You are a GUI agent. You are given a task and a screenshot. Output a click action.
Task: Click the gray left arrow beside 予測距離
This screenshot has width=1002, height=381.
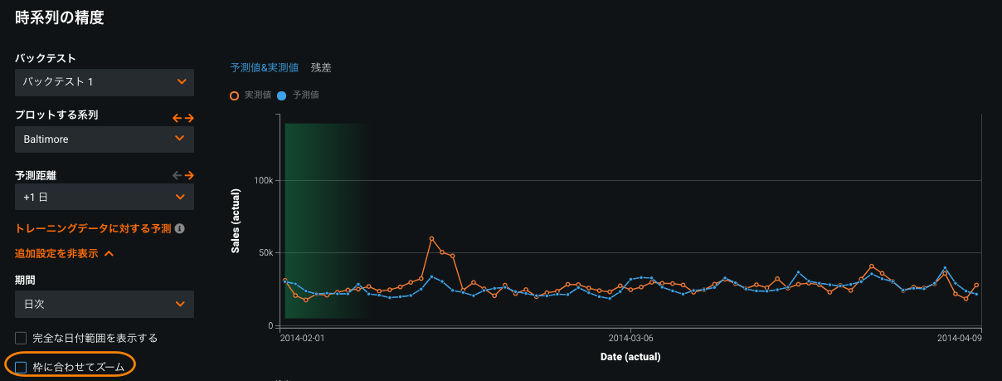coord(177,175)
